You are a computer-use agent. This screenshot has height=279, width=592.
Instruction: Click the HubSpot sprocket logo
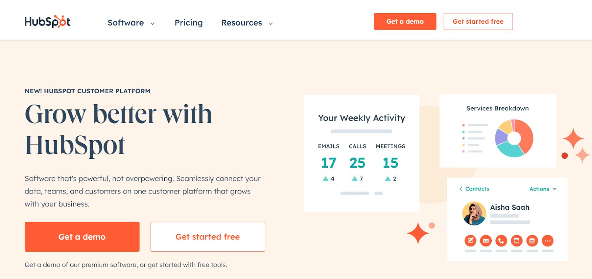[47, 21]
